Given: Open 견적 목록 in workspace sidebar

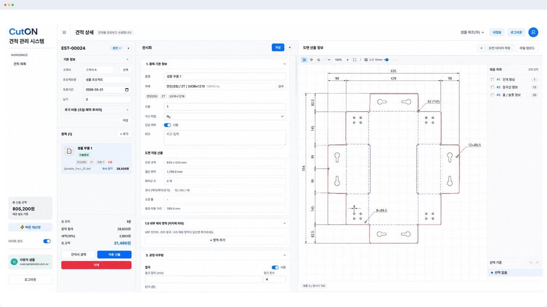Looking at the screenshot, I should [x=20, y=64].
